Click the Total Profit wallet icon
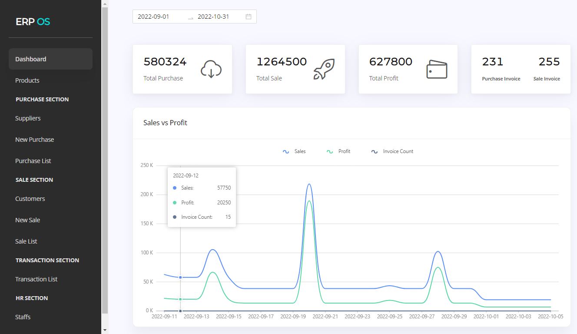 click(437, 70)
